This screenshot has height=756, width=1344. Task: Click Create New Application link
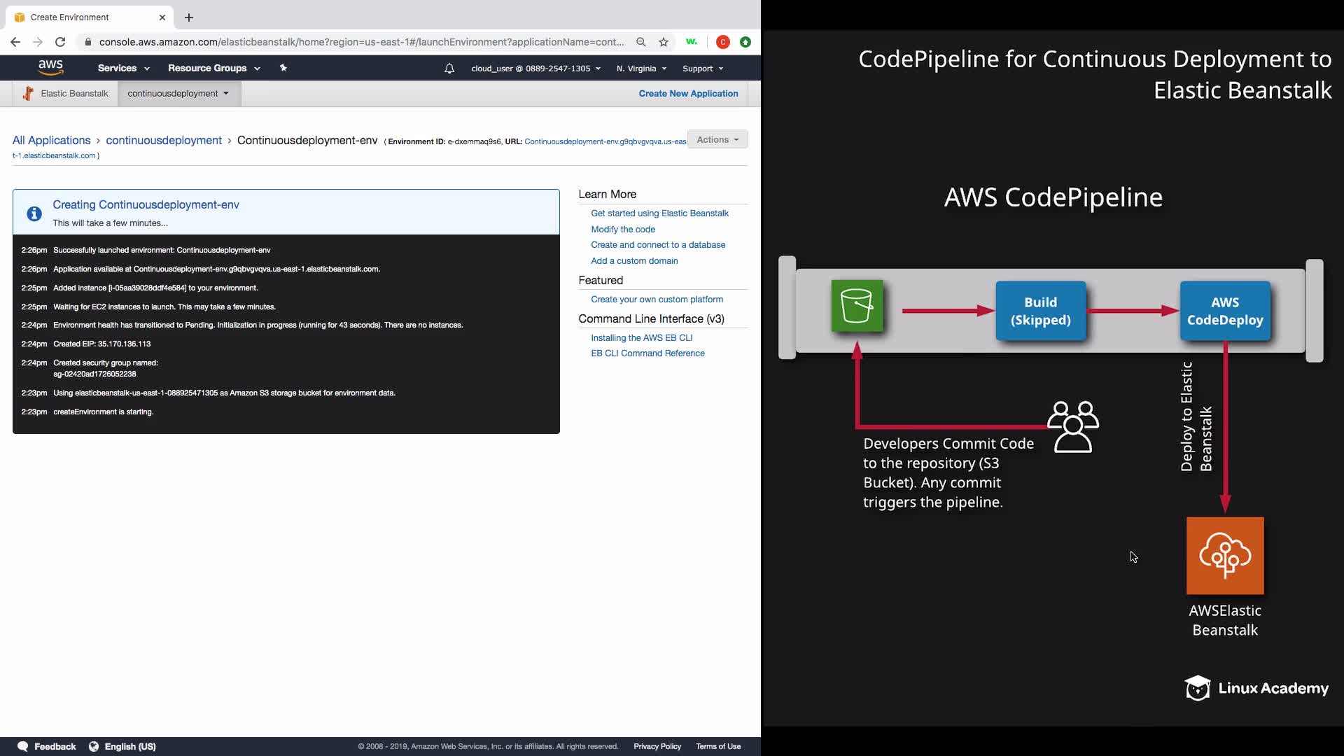point(688,93)
